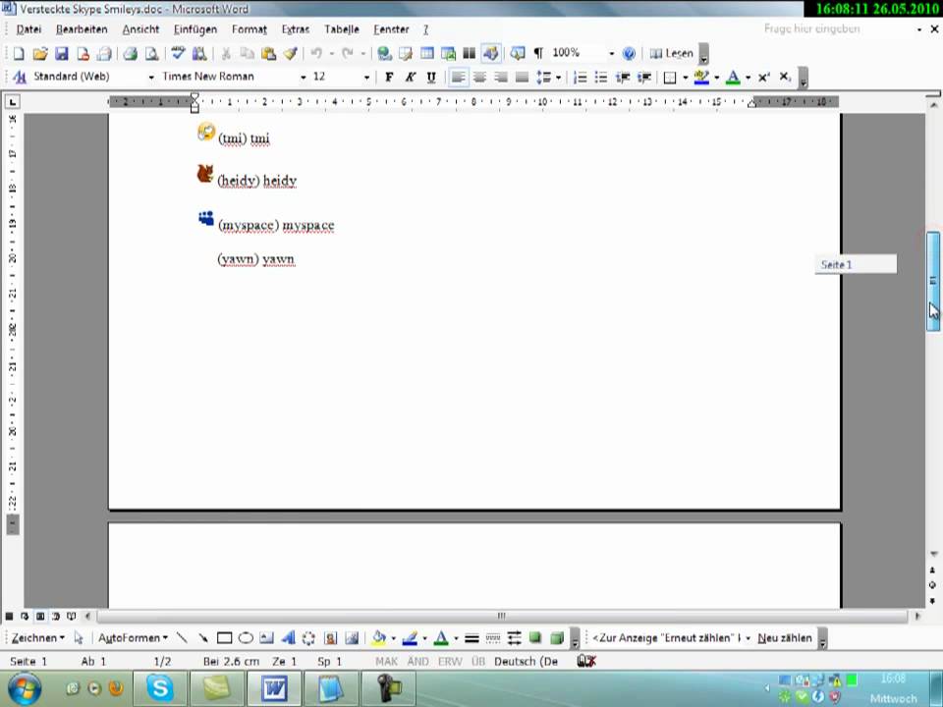This screenshot has width=943, height=707.
Task: Print the document using printer icon
Action: click(x=130, y=53)
